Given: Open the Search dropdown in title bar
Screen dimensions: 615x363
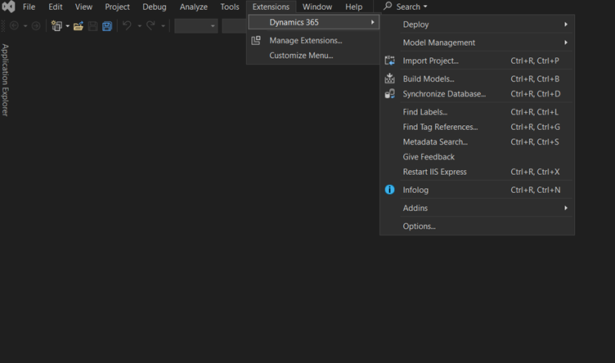Looking at the screenshot, I should coord(406,7).
